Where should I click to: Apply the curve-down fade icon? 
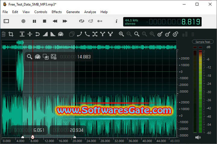[x=87, y=34]
